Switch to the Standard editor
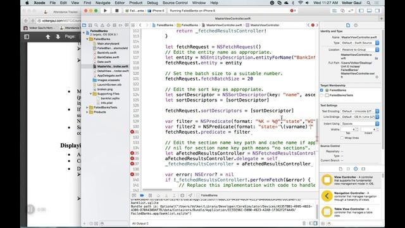 pyautogui.click(x=335, y=11)
